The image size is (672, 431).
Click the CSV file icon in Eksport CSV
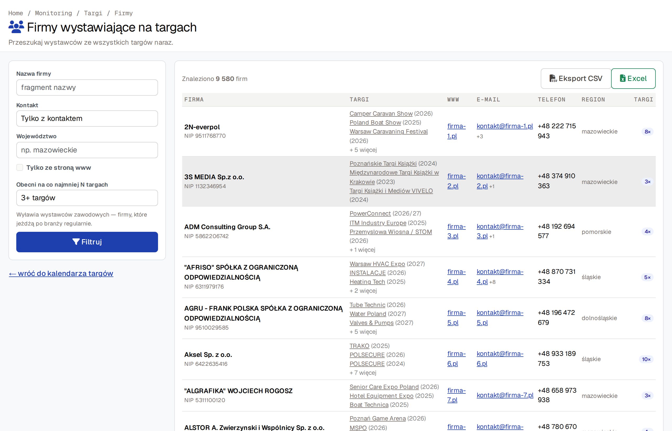click(553, 78)
